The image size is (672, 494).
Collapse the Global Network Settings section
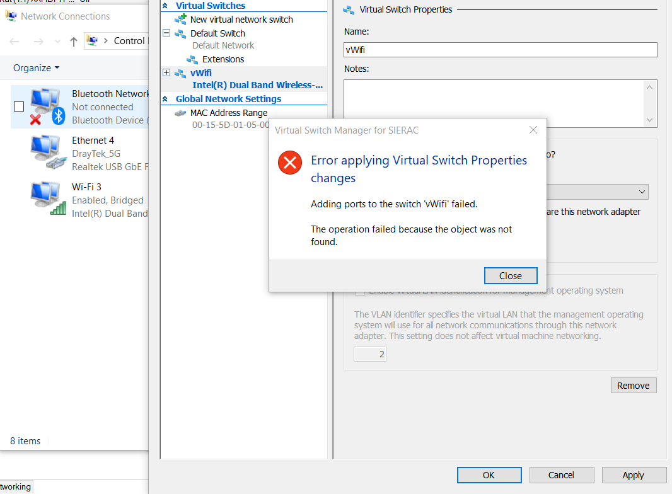click(x=165, y=99)
